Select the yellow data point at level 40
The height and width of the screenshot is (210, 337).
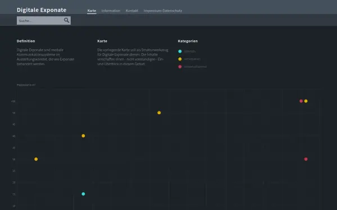coord(83,136)
